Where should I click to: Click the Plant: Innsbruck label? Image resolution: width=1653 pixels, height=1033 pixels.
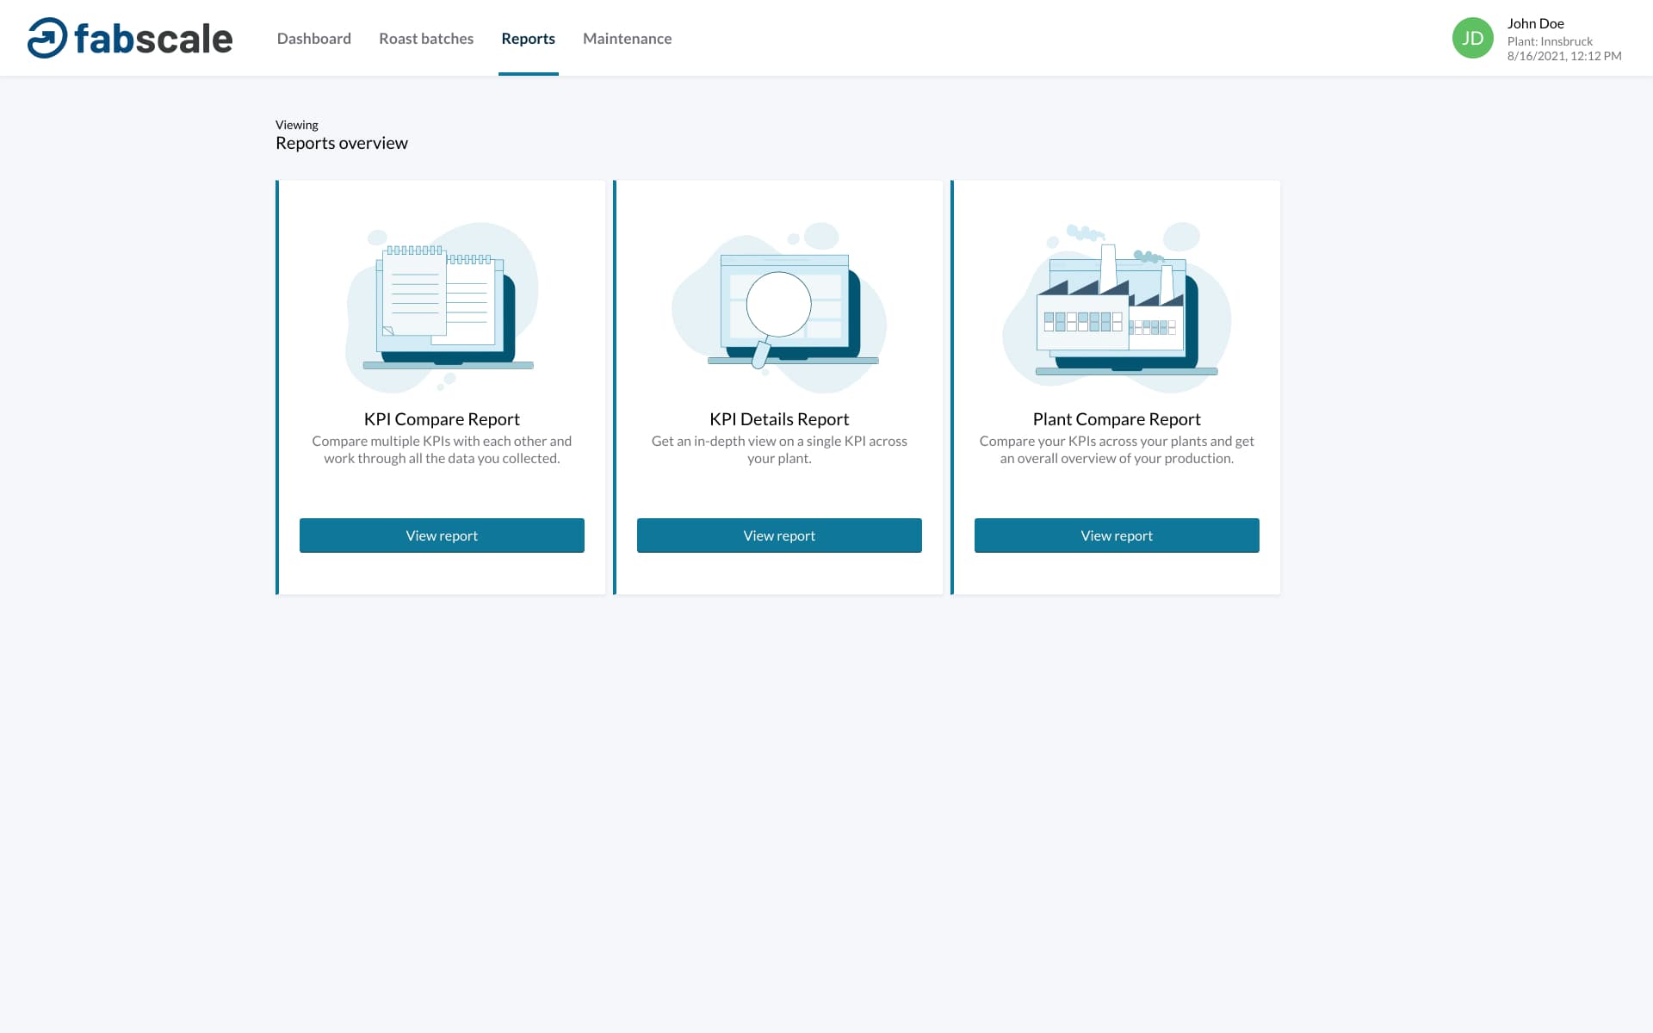click(1550, 41)
